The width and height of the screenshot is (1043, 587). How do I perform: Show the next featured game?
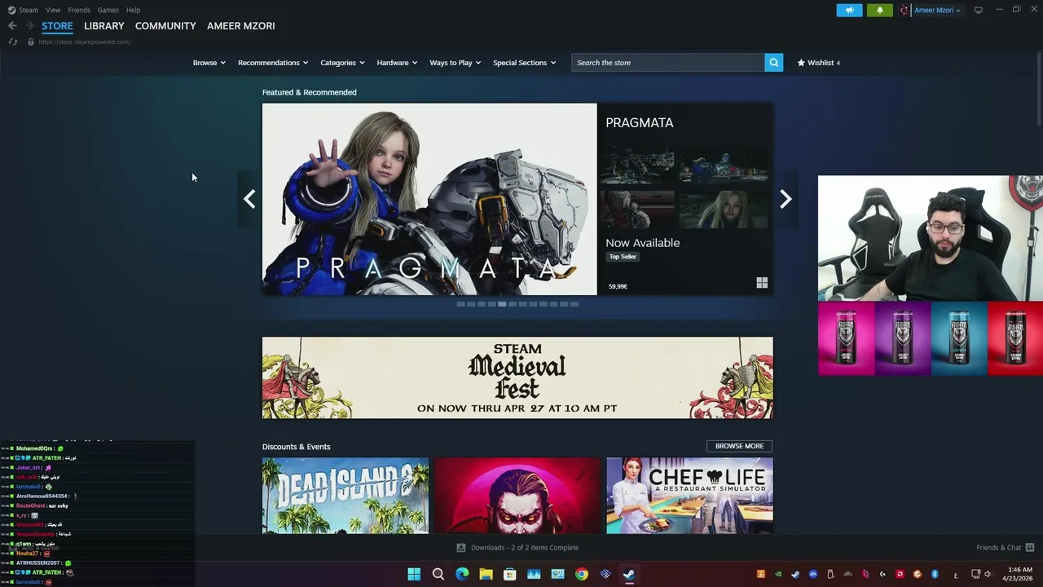click(x=786, y=199)
